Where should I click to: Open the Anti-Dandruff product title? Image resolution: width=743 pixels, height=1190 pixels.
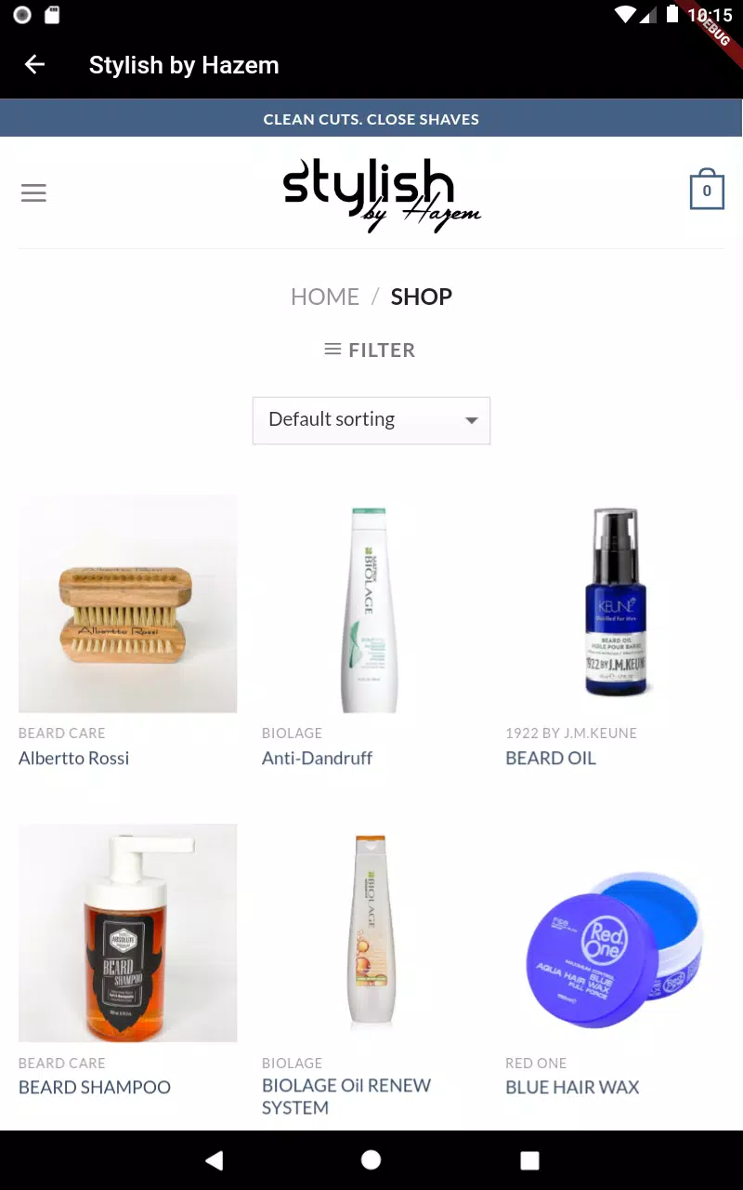pos(317,758)
